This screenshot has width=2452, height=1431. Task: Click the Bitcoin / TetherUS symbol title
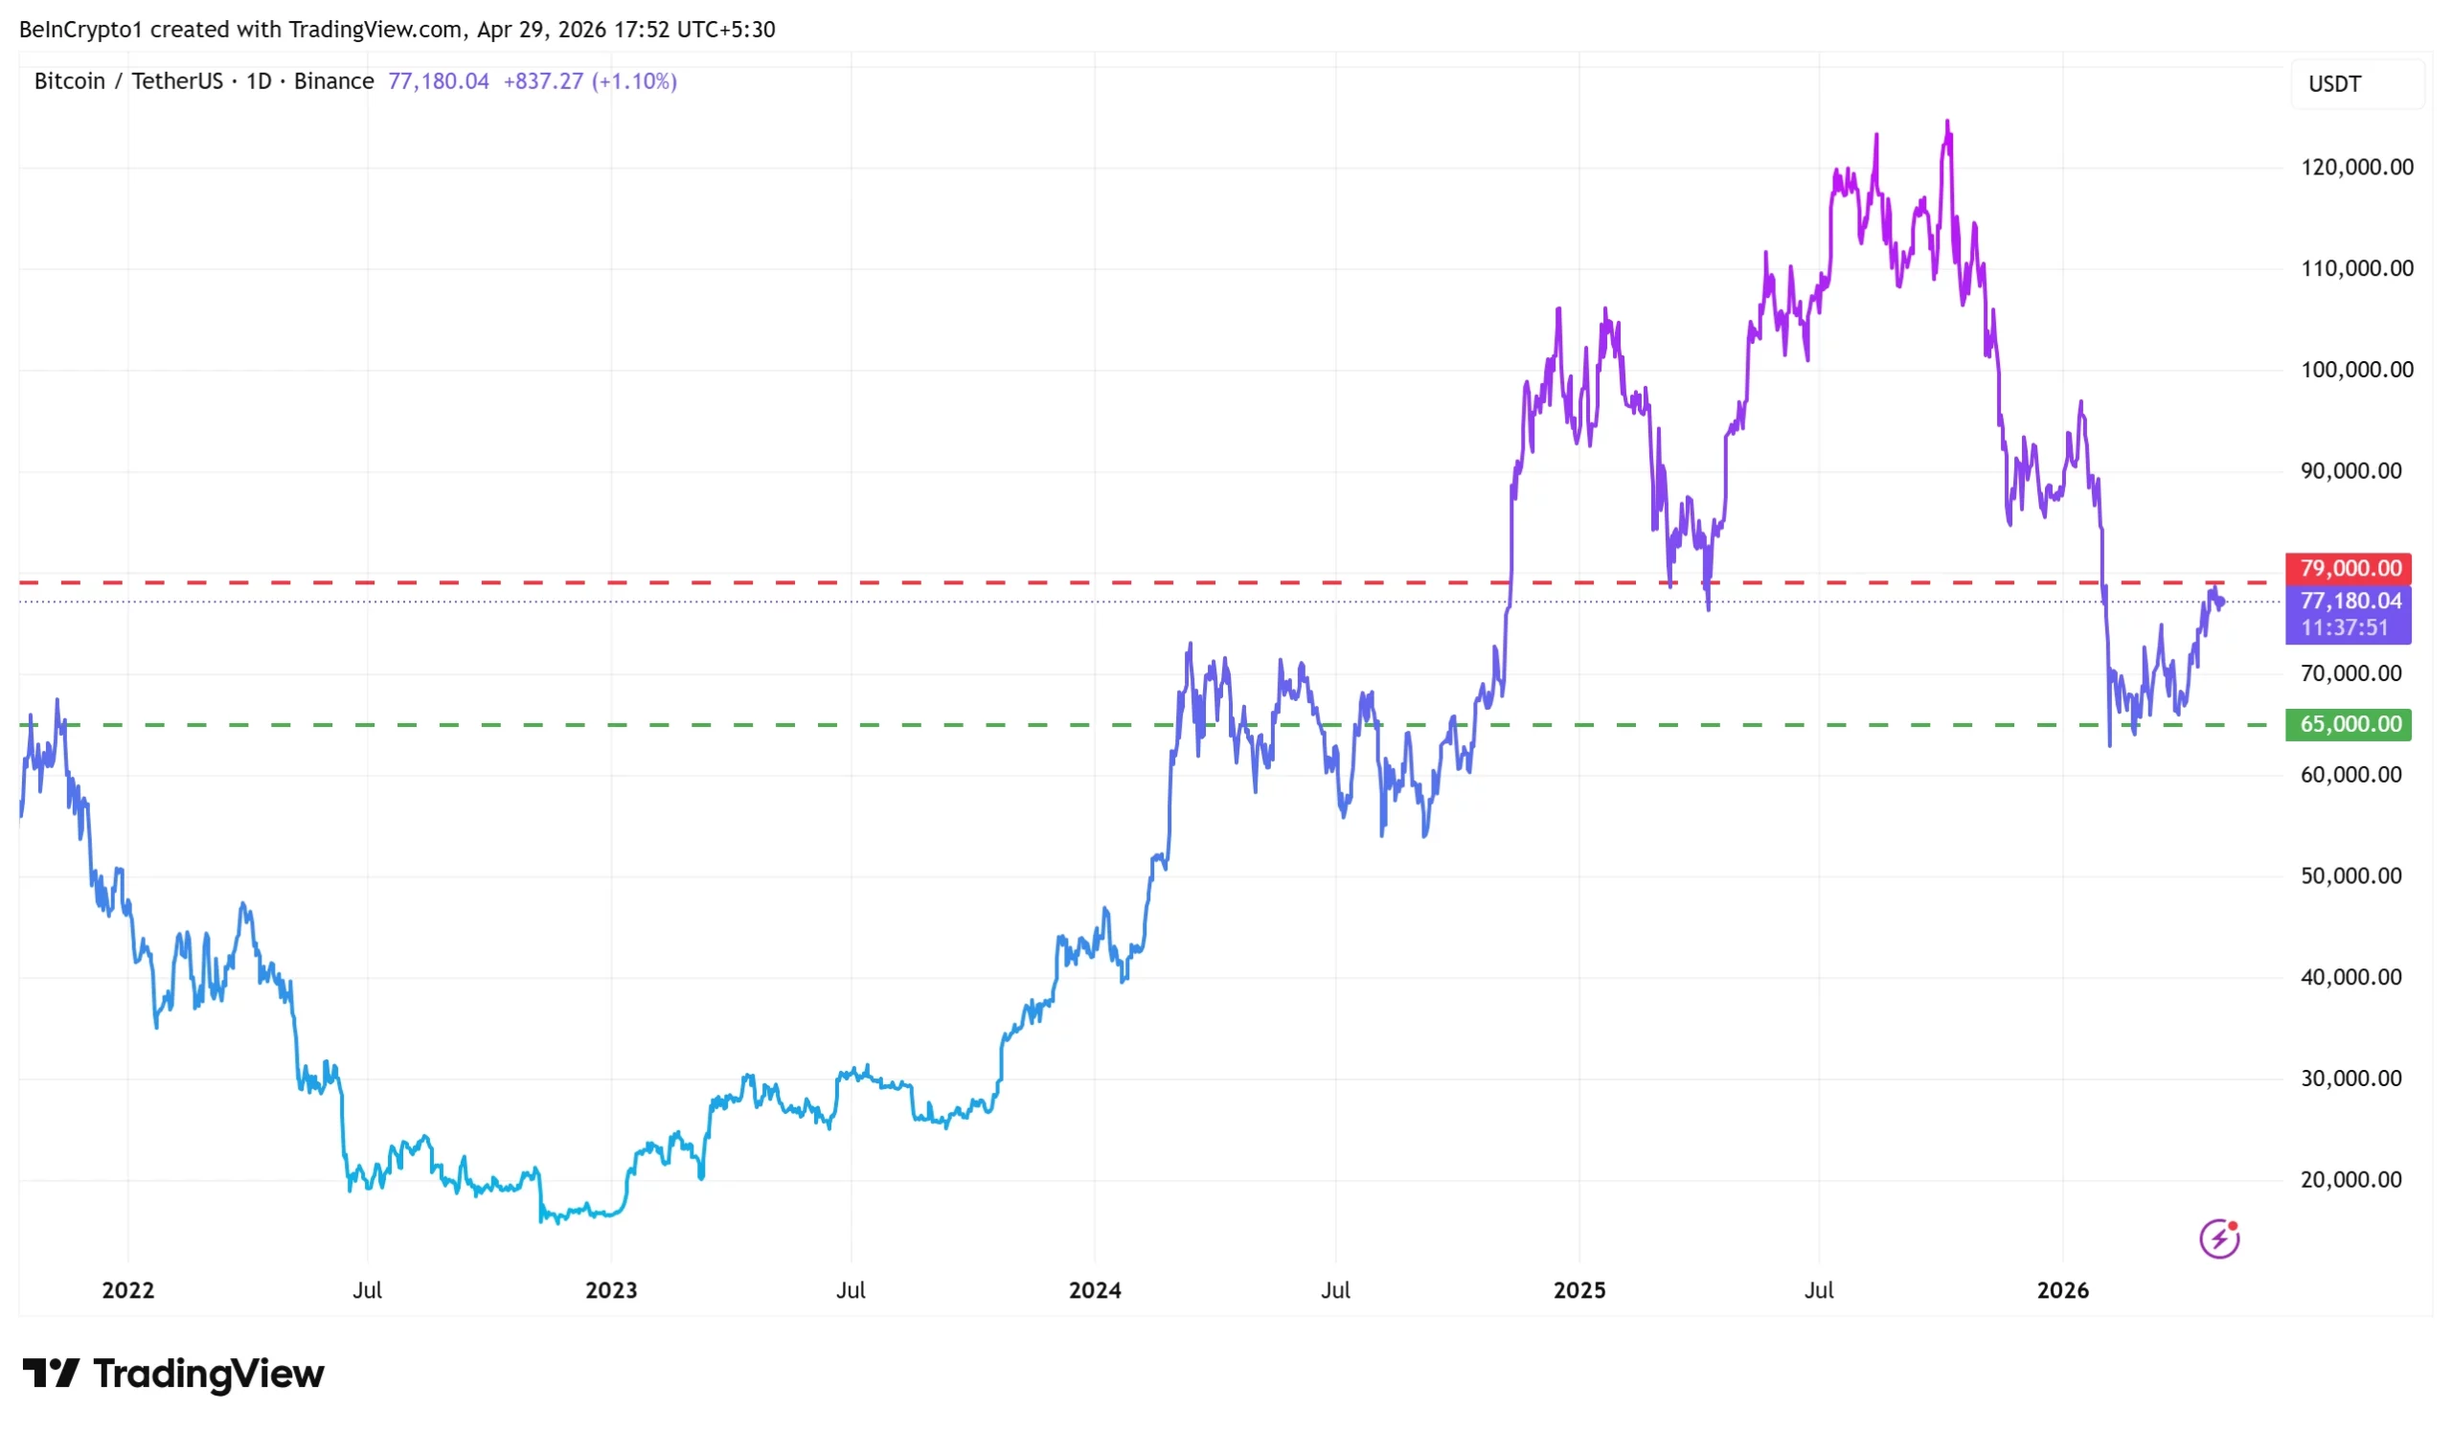click(x=128, y=81)
